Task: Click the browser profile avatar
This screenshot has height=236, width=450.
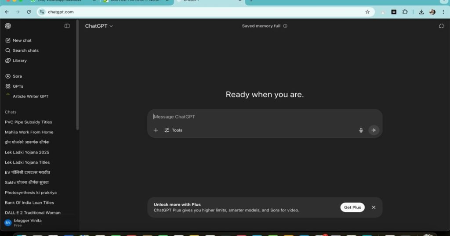Action: [432, 12]
